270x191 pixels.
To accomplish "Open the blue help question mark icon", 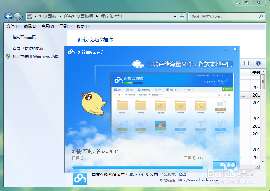I will (258, 63).
